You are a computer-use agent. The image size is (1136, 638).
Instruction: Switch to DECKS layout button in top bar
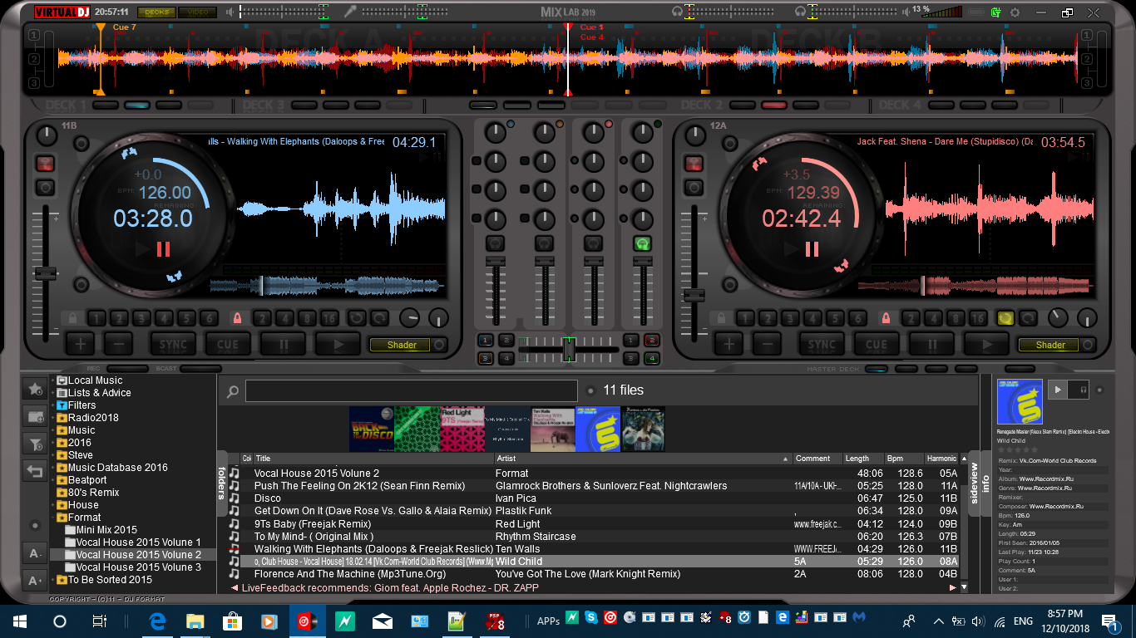tap(156, 12)
